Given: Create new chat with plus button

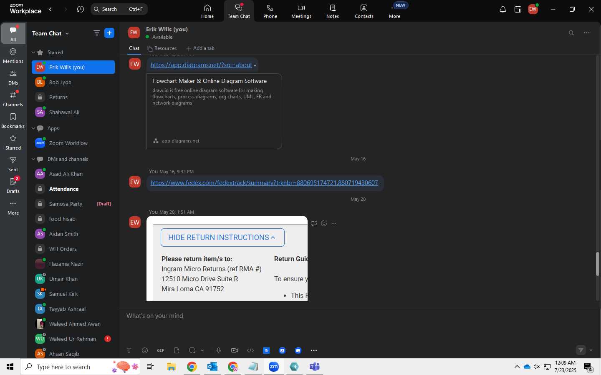Looking at the screenshot, I should (109, 33).
